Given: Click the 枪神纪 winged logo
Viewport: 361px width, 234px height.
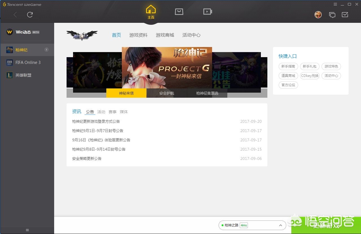Looking at the screenshot, I should click(x=82, y=35).
